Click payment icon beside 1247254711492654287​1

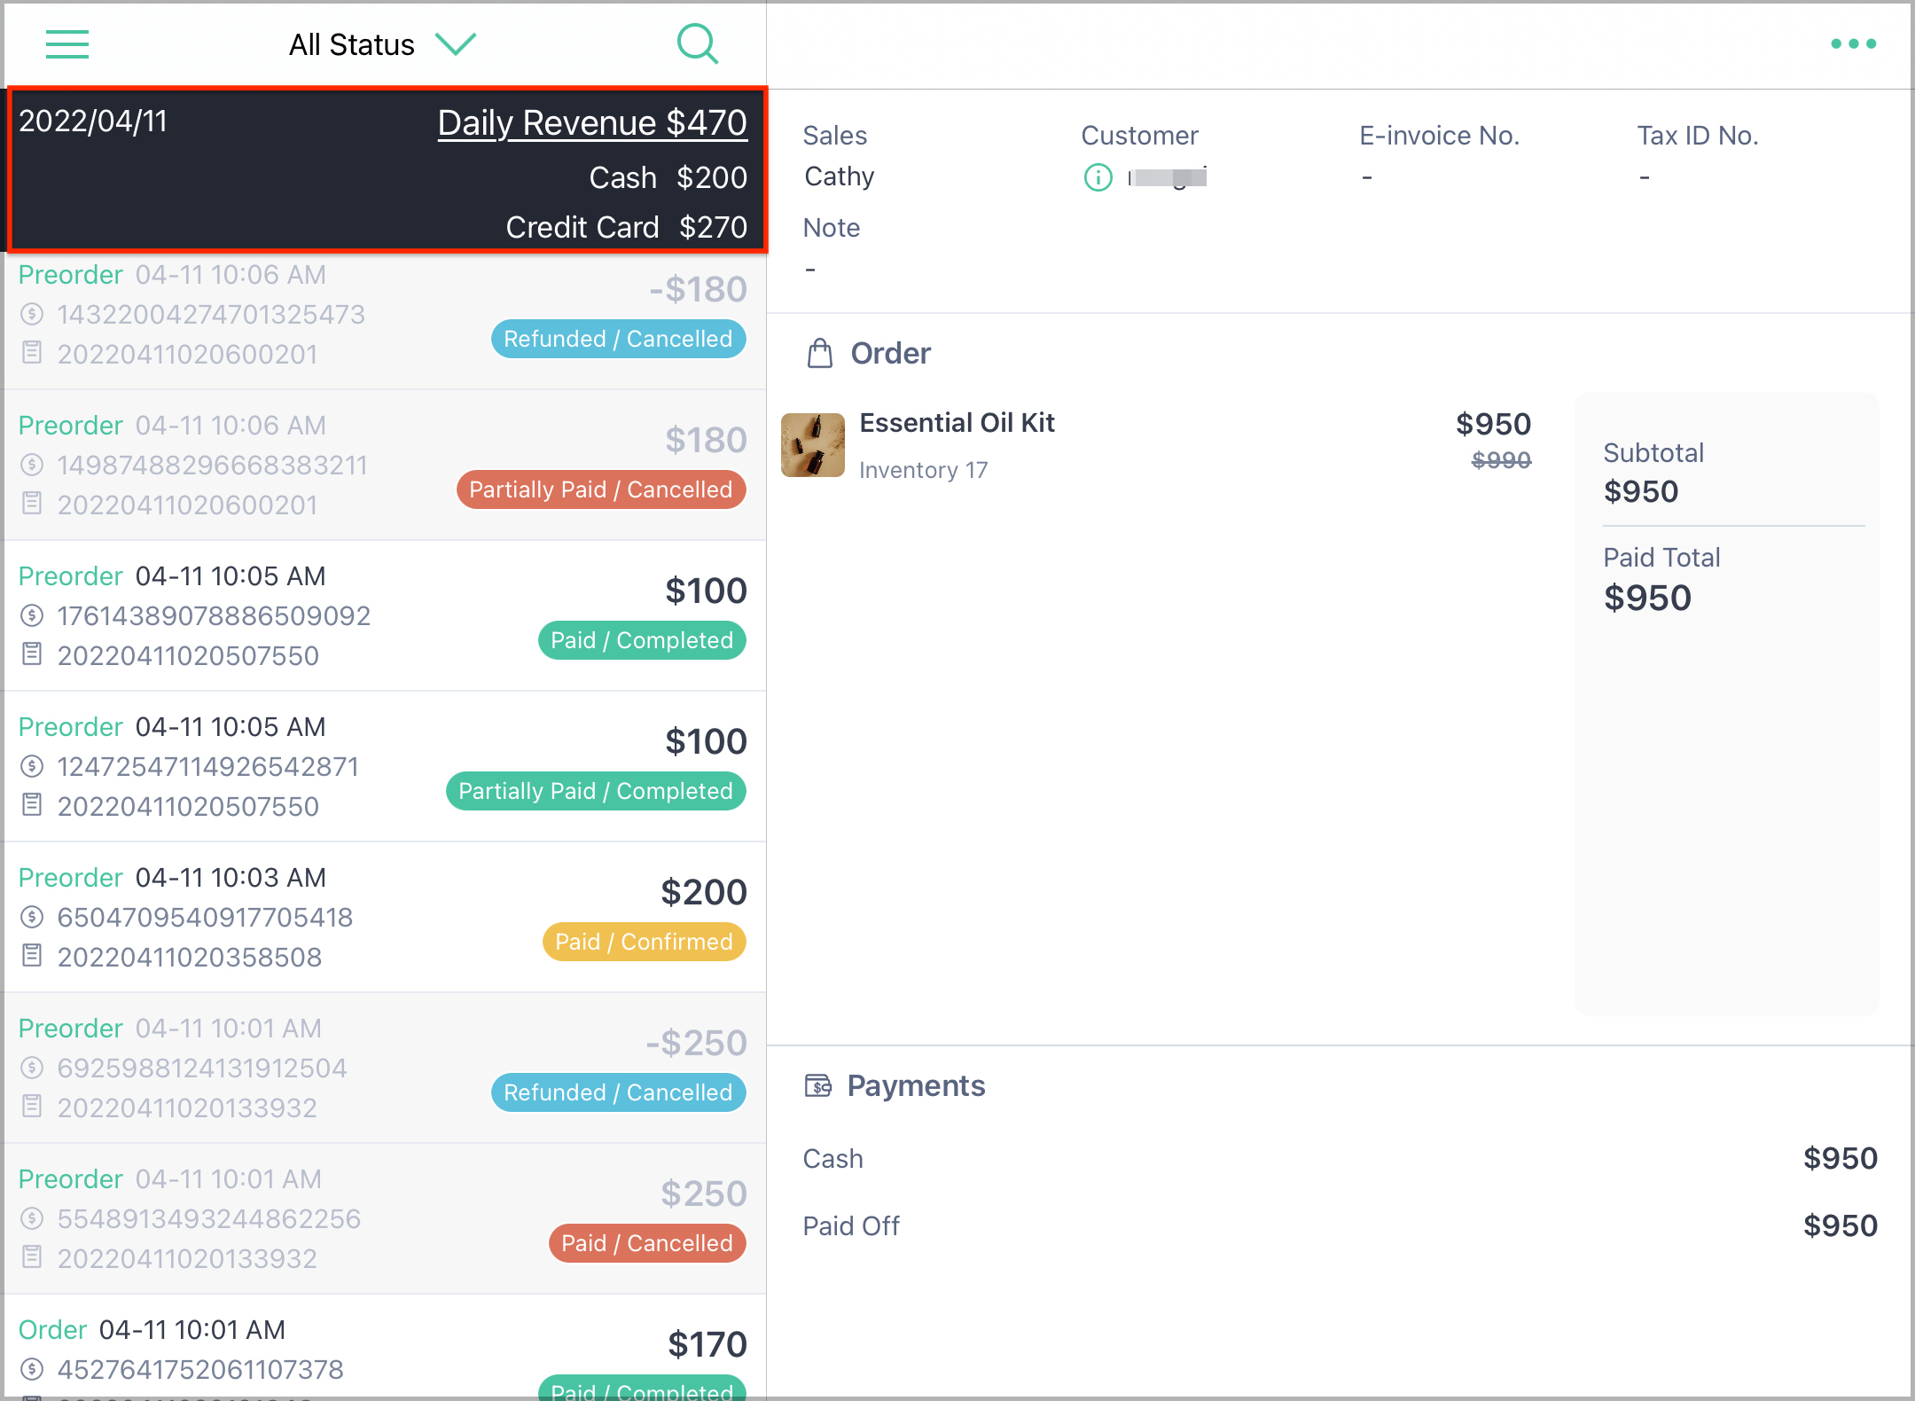[32, 766]
